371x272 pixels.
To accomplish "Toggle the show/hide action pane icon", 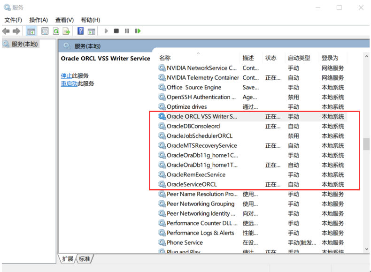I will tap(91, 31).
